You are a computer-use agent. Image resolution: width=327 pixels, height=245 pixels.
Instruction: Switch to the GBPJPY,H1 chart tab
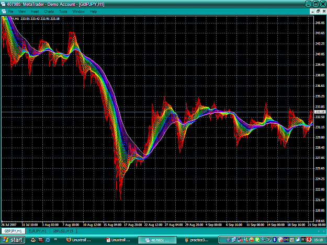13,231
